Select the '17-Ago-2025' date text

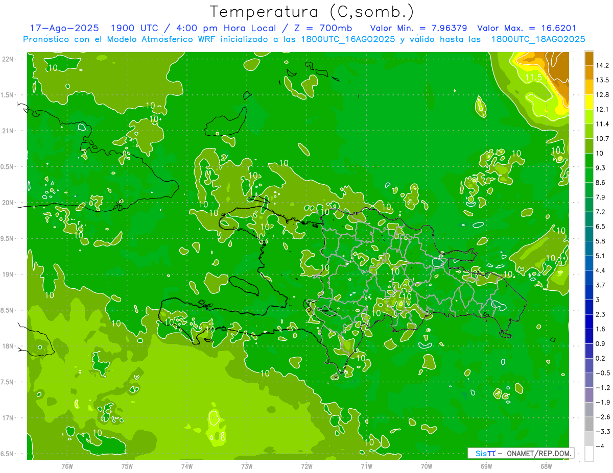64,28
